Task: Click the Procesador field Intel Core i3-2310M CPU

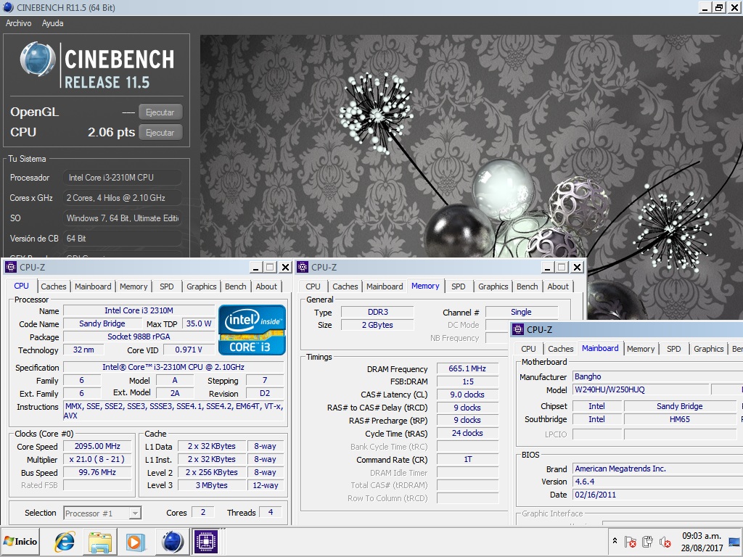Action: point(122,178)
